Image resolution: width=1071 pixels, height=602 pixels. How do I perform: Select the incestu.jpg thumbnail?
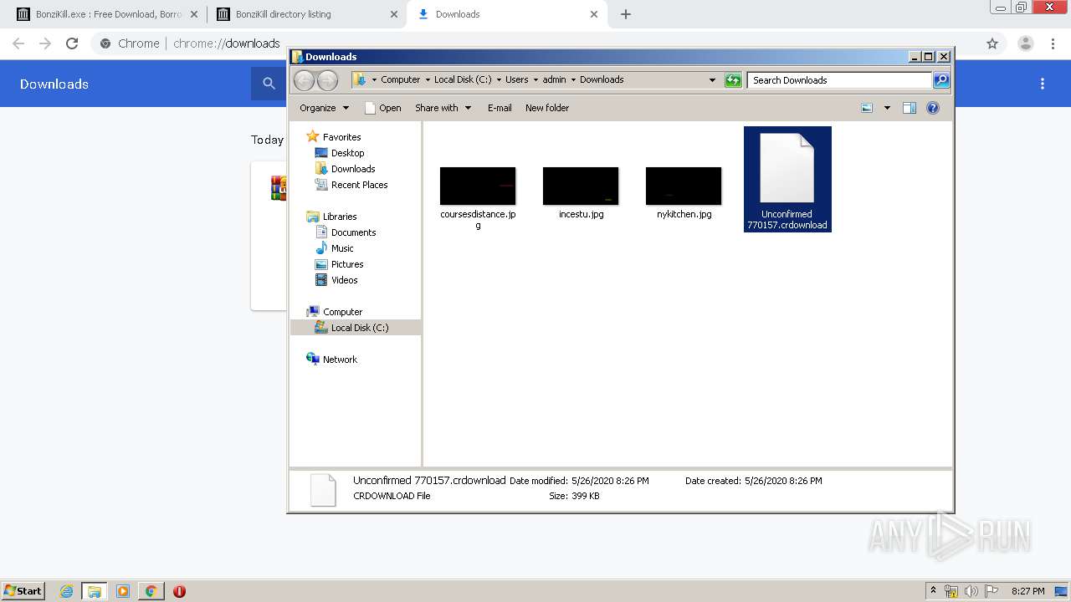(581, 186)
